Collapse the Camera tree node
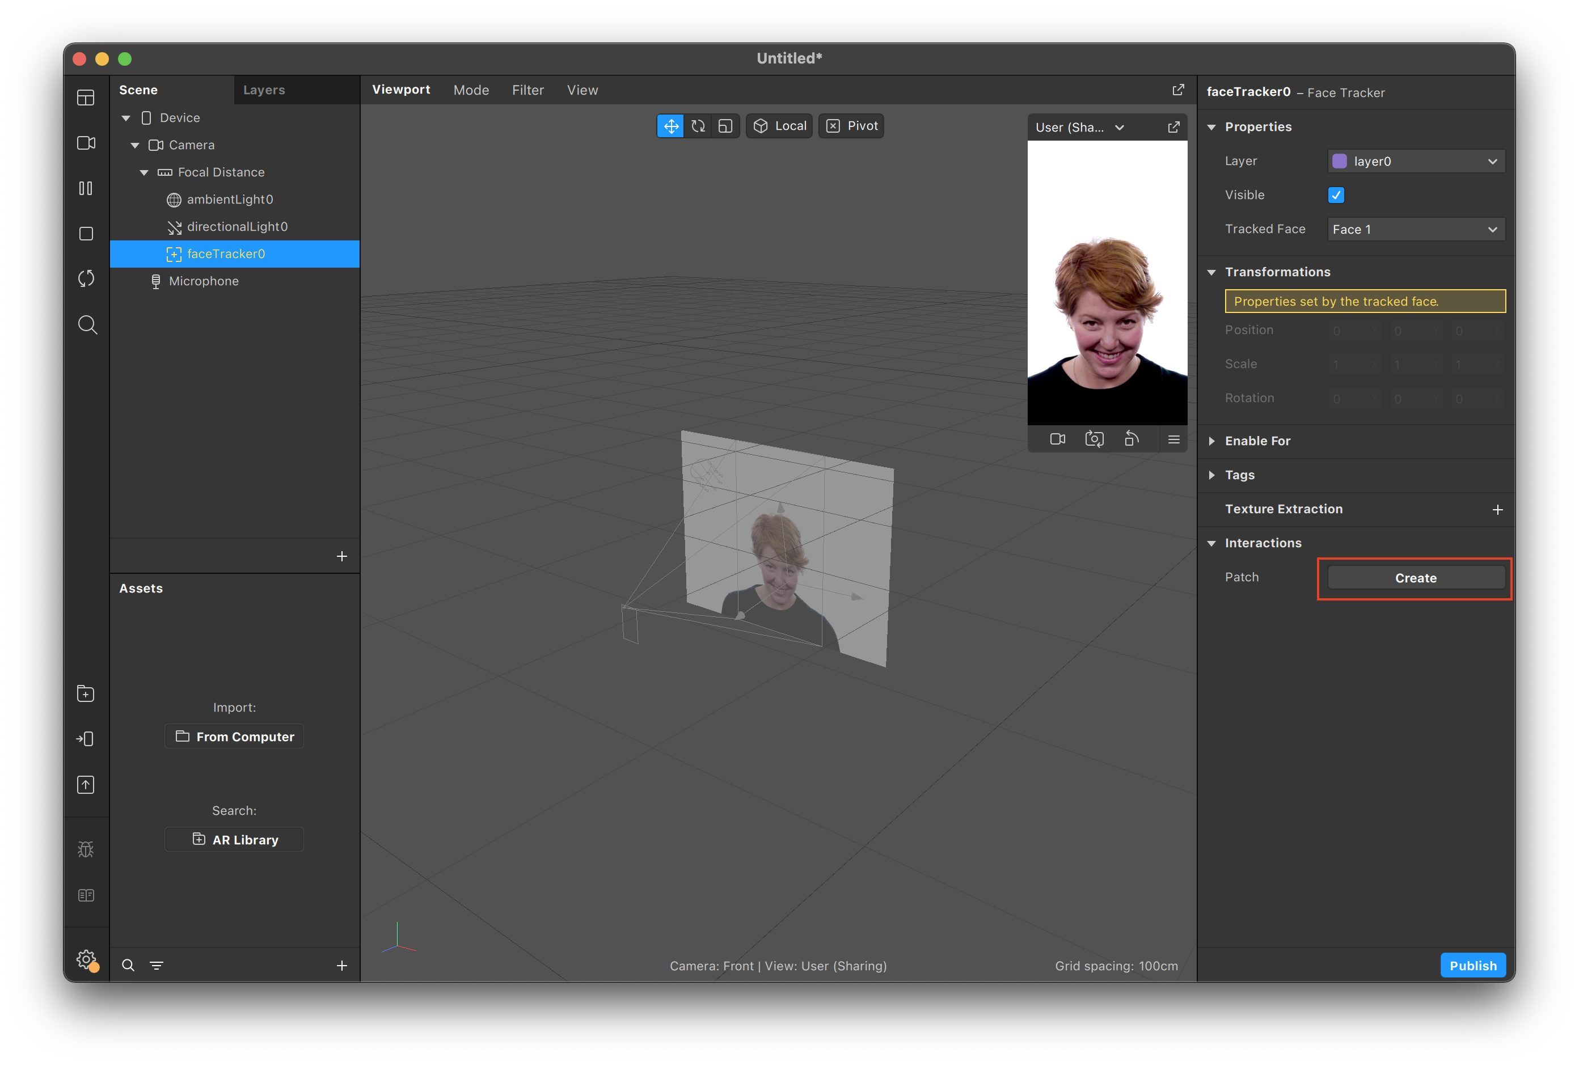 [134, 145]
